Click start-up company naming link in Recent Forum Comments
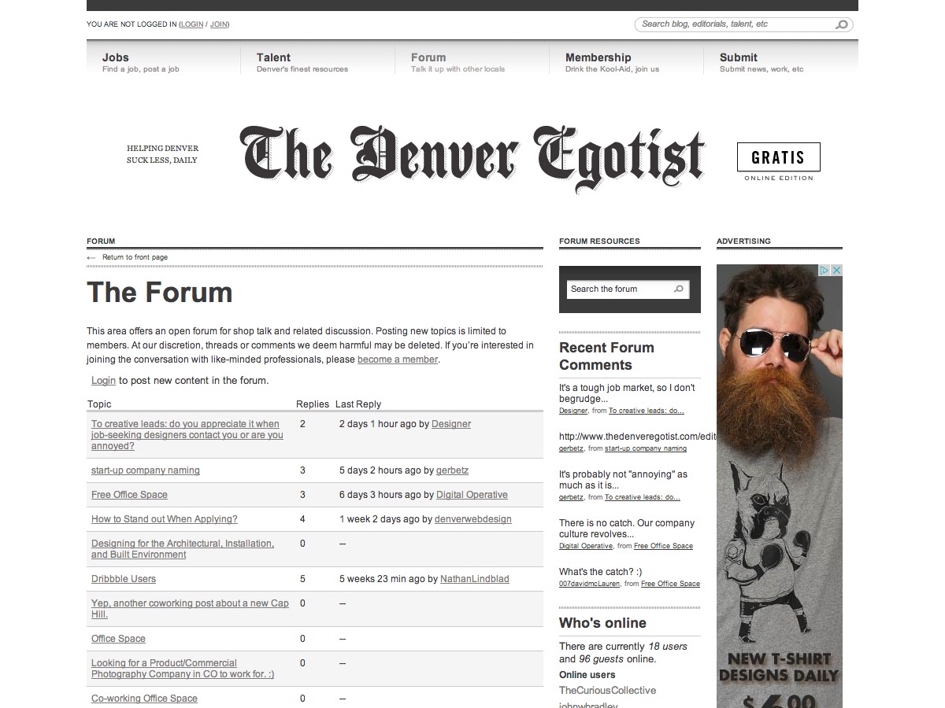Image resolution: width=945 pixels, height=708 pixels. point(646,448)
